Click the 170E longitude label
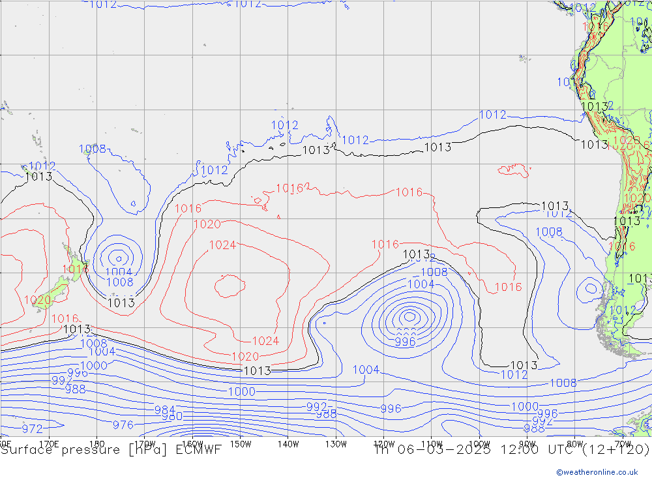 [49, 444]
